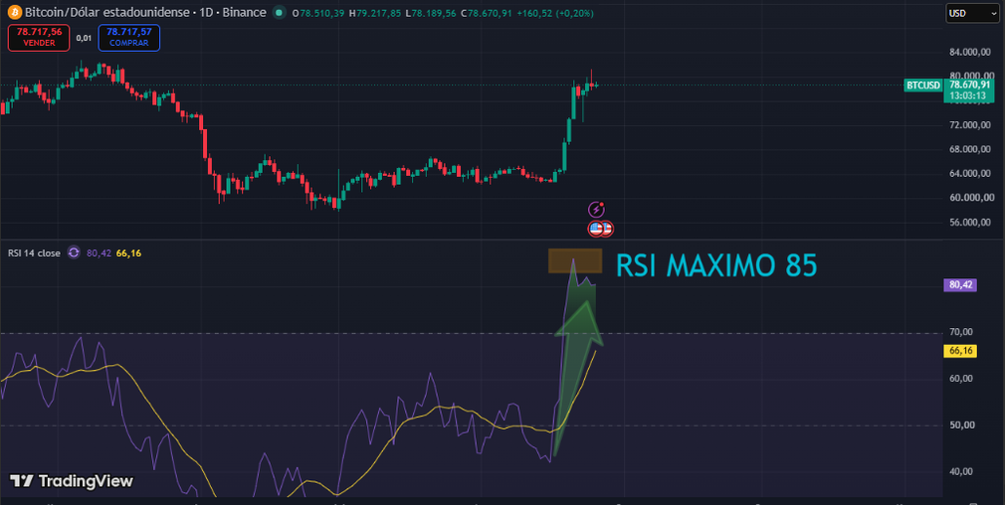This screenshot has height=505, width=1005.
Task: Select the 0,01 spread value
Action: point(84,38)
